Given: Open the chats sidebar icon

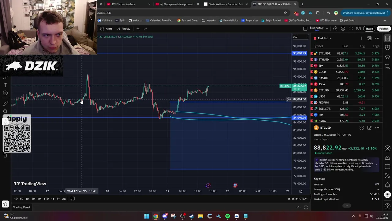Looking at the screenshot, I should 387,66.
